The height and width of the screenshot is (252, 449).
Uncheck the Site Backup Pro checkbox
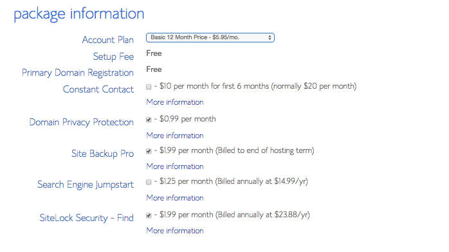point(149,151)
